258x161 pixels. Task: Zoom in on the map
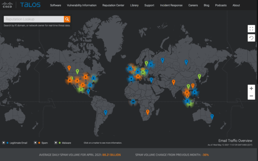(x=251, y=89)
